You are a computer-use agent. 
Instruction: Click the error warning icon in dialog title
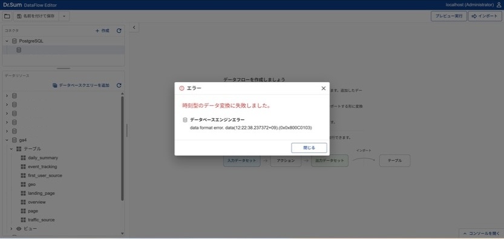(182, 88)
